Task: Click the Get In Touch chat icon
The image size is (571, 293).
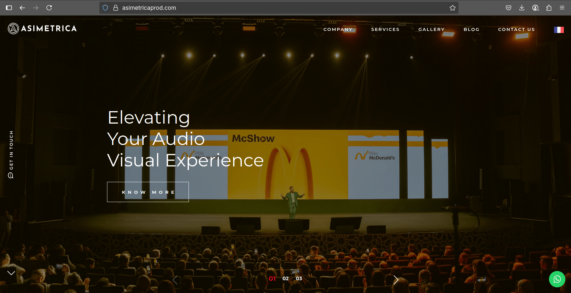Action: point(11,176)
